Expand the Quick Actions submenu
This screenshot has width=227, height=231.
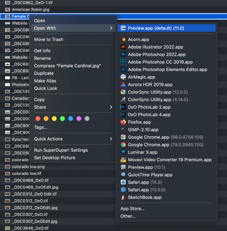click(111, 139)
